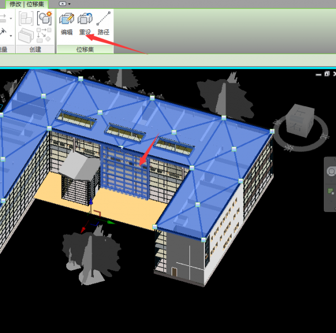Minimize the 3D view window

pos(318,74)
